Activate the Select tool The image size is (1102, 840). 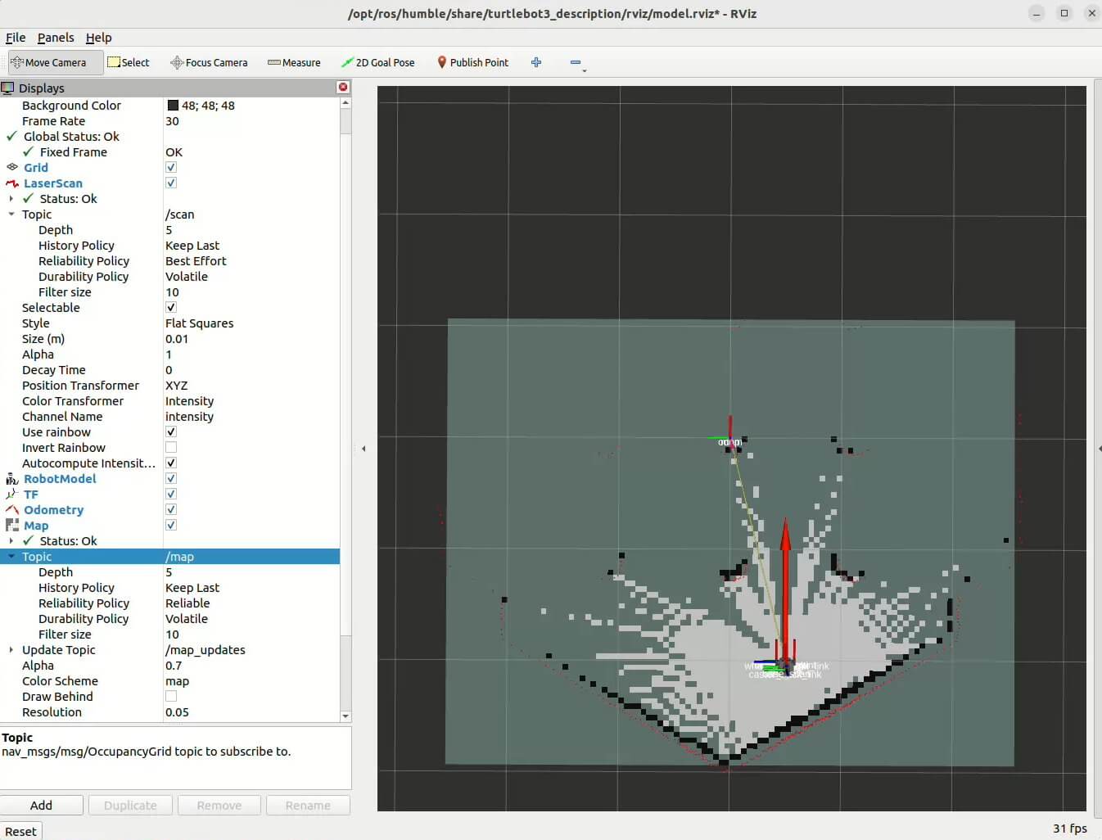(x=129, y=62)
